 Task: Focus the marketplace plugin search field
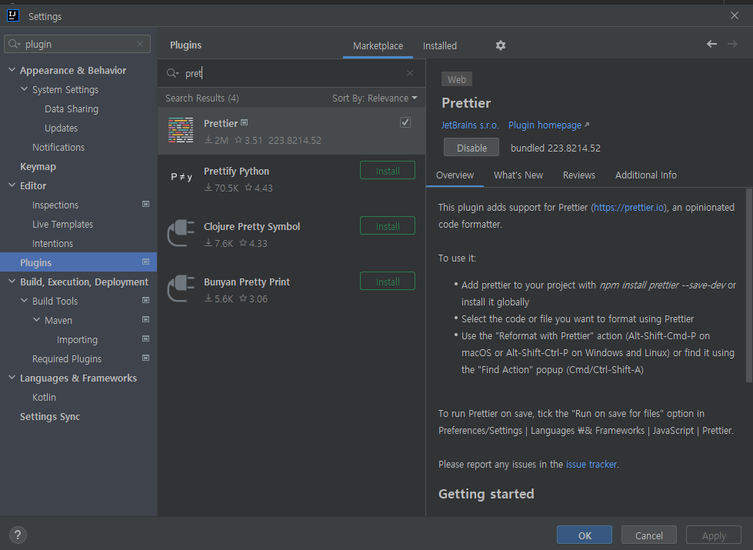click(292, 73)
